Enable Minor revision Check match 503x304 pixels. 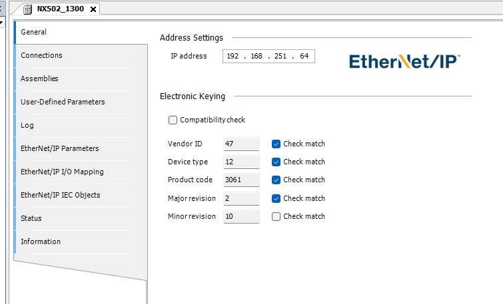coord(276,216)
